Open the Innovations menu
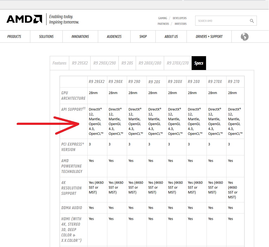This screenshot has width=269, height=247. [80, 36]
